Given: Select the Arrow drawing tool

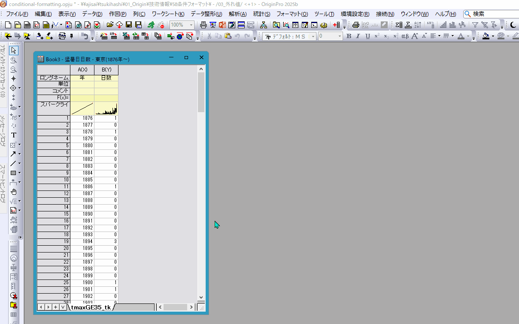Looking at the screenshot, I should point(13,154).
